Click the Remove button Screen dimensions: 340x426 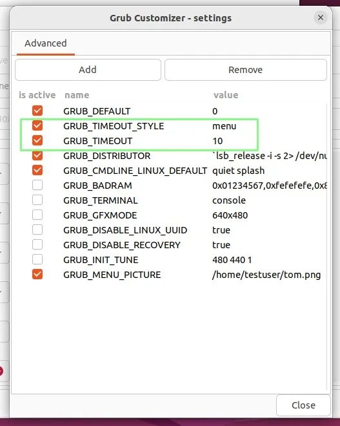click(x=246, y=70)
